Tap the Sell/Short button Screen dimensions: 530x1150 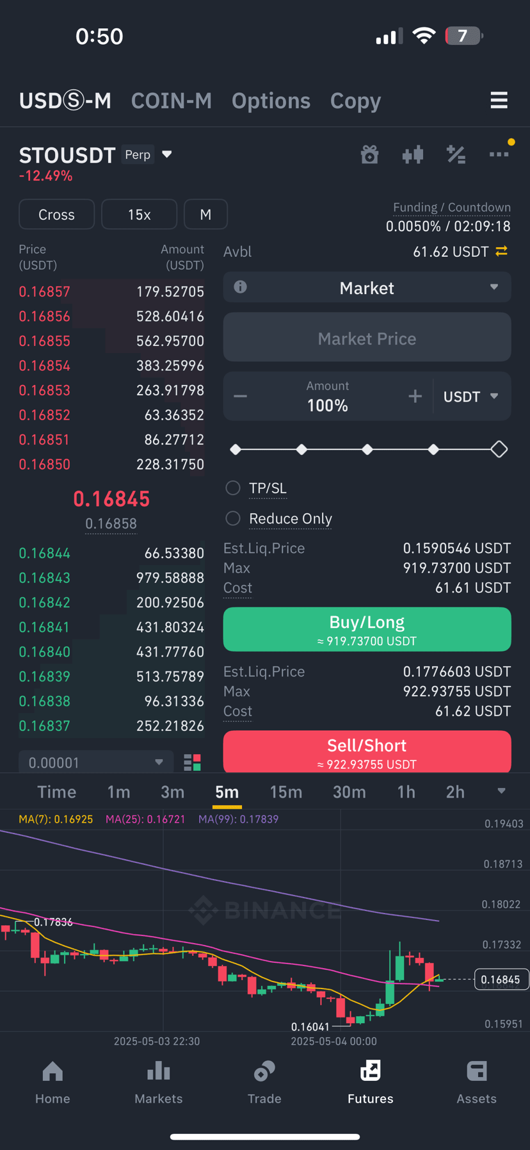pyautogui.click(x=367, y=752)
